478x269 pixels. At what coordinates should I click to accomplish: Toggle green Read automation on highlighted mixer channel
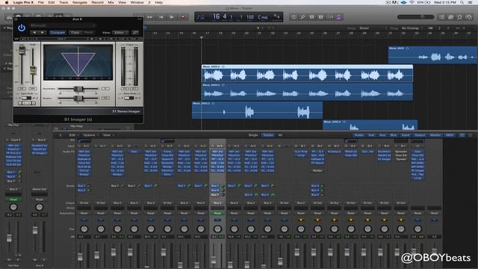pos(217,213)
